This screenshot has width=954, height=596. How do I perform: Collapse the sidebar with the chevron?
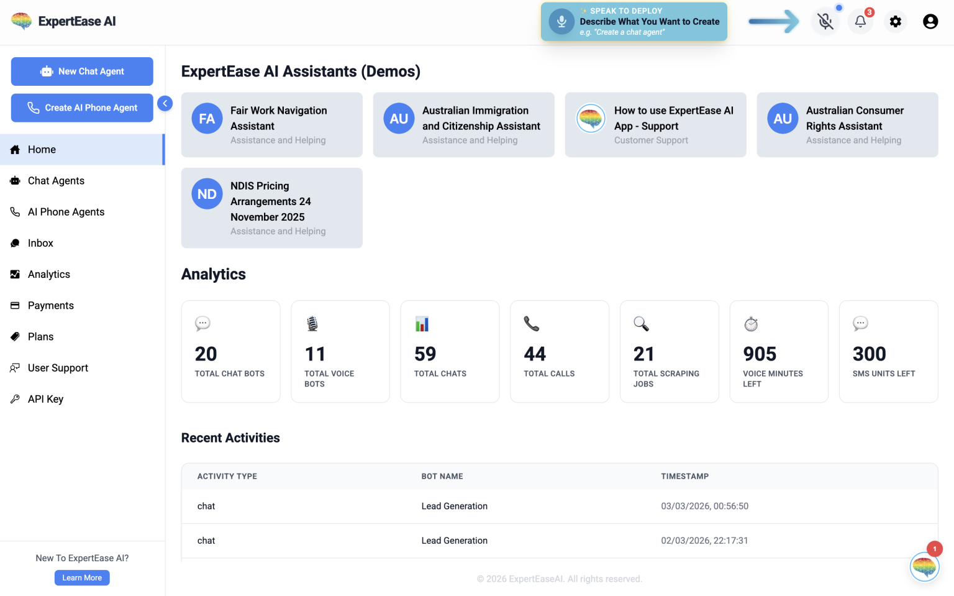165,103
